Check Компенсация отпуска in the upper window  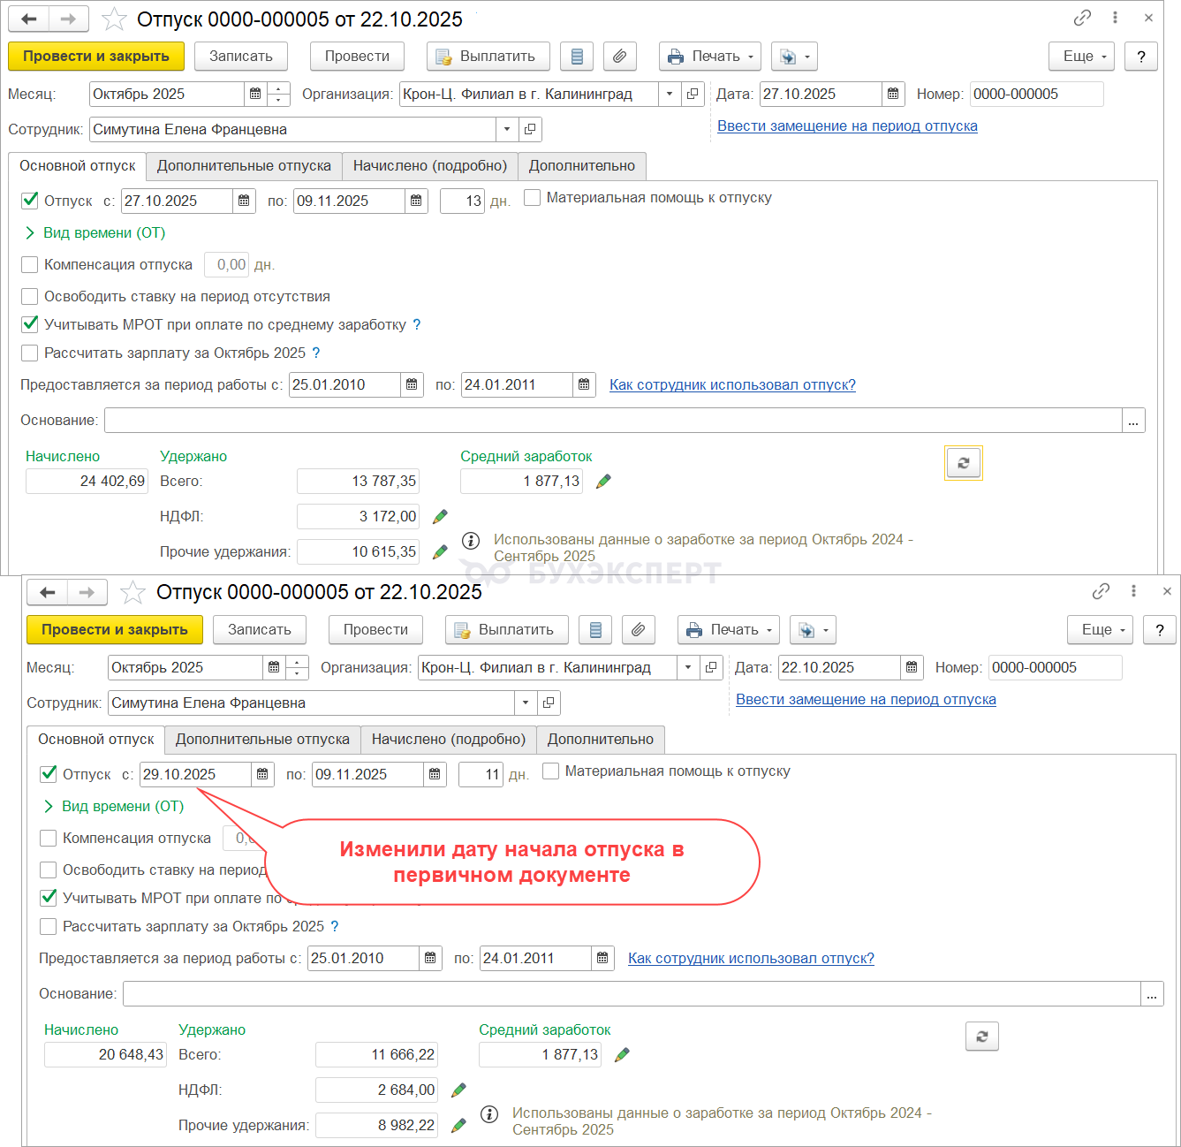pyautogui.click(x=30, y=265)
